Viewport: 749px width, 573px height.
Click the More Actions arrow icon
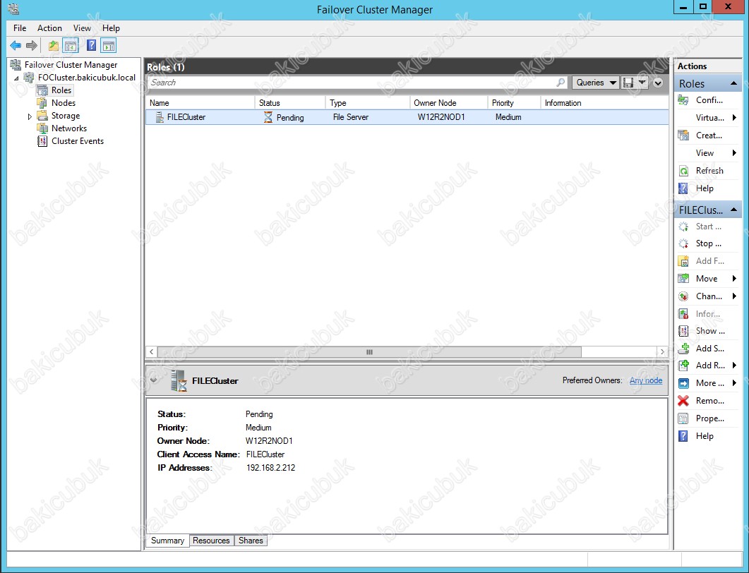click(x=683, y=383)
